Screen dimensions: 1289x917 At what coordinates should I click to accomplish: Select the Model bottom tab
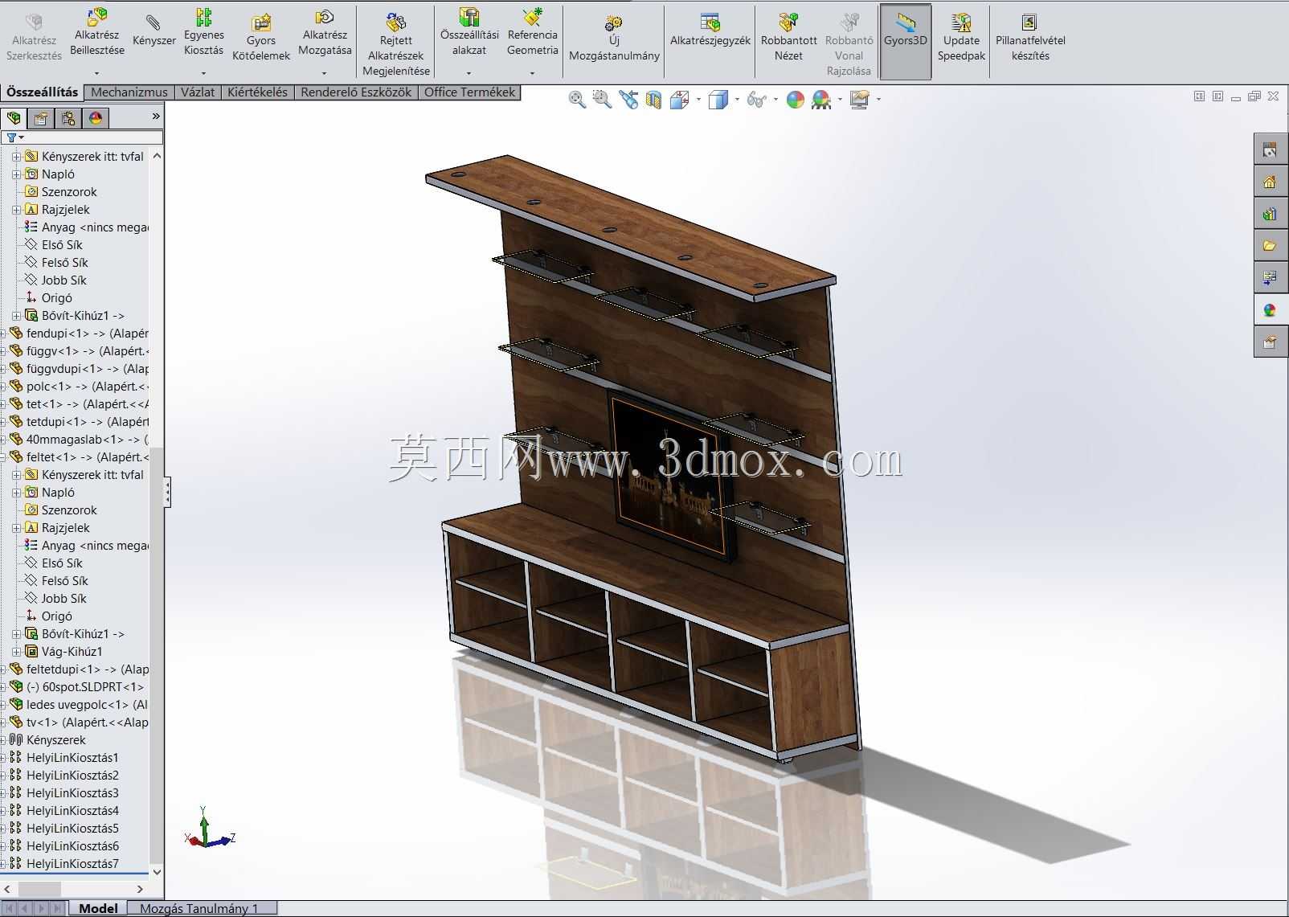[98, 908]
